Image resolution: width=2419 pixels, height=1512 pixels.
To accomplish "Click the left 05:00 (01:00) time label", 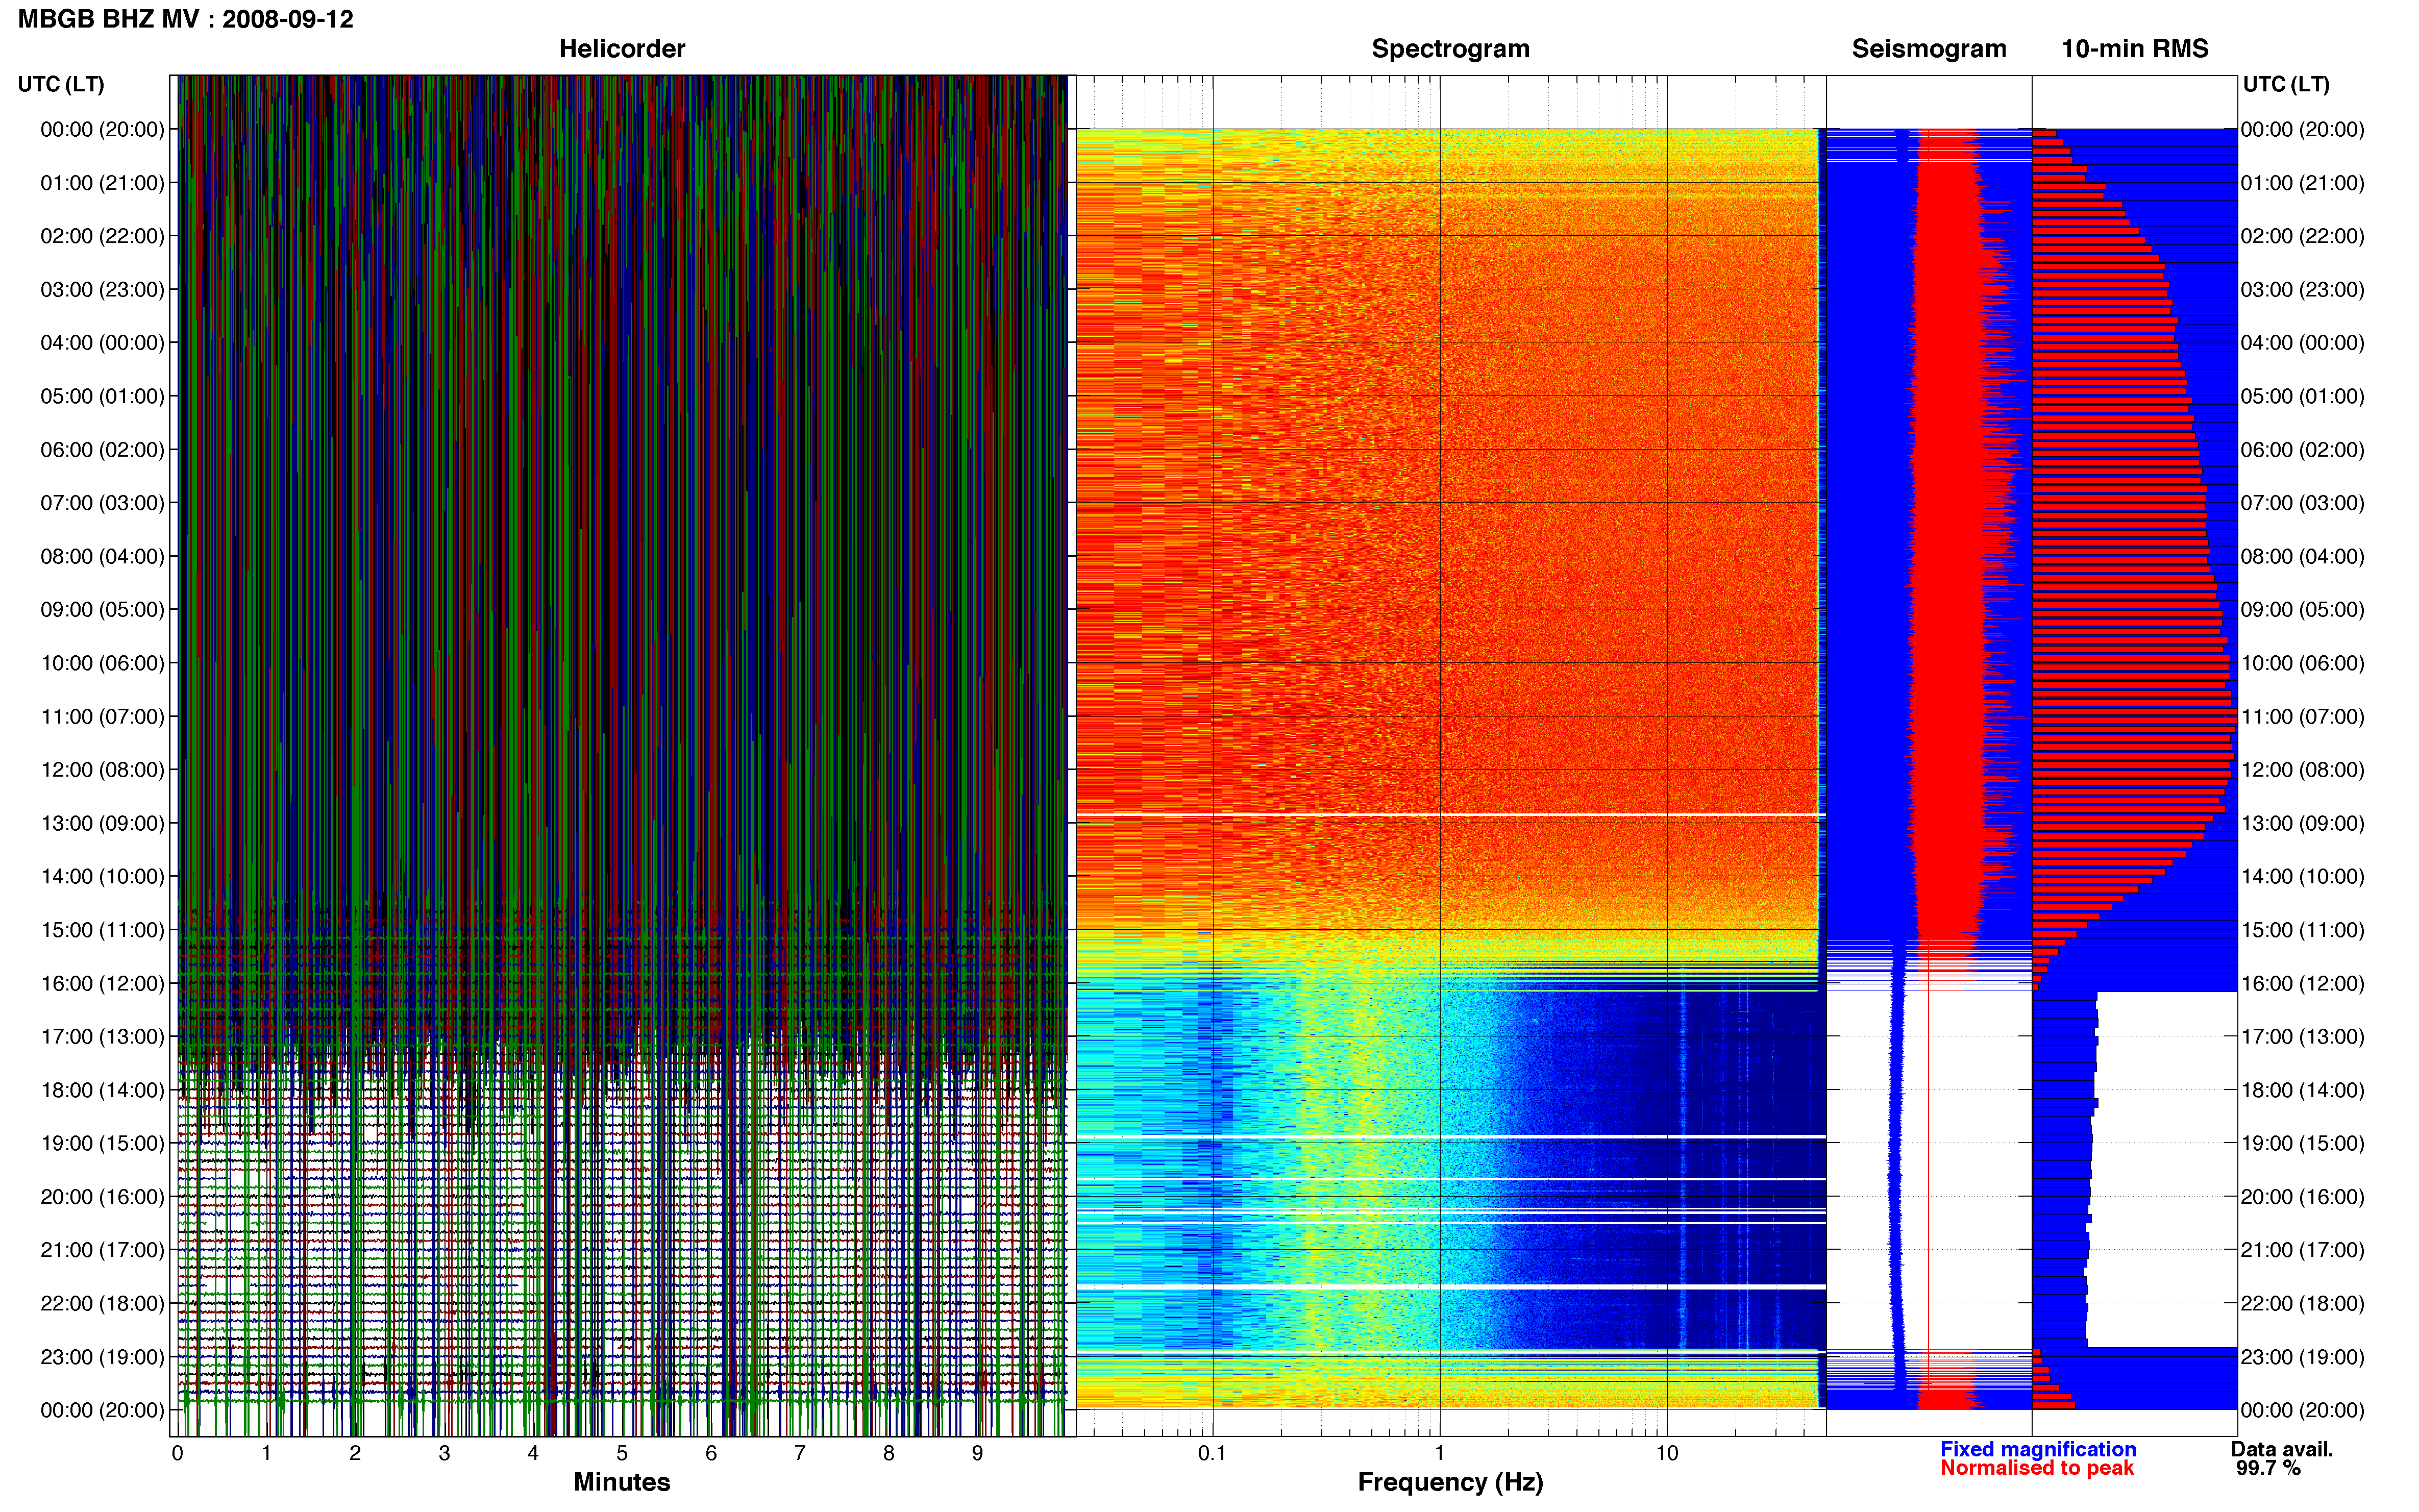I will (102, 396).
